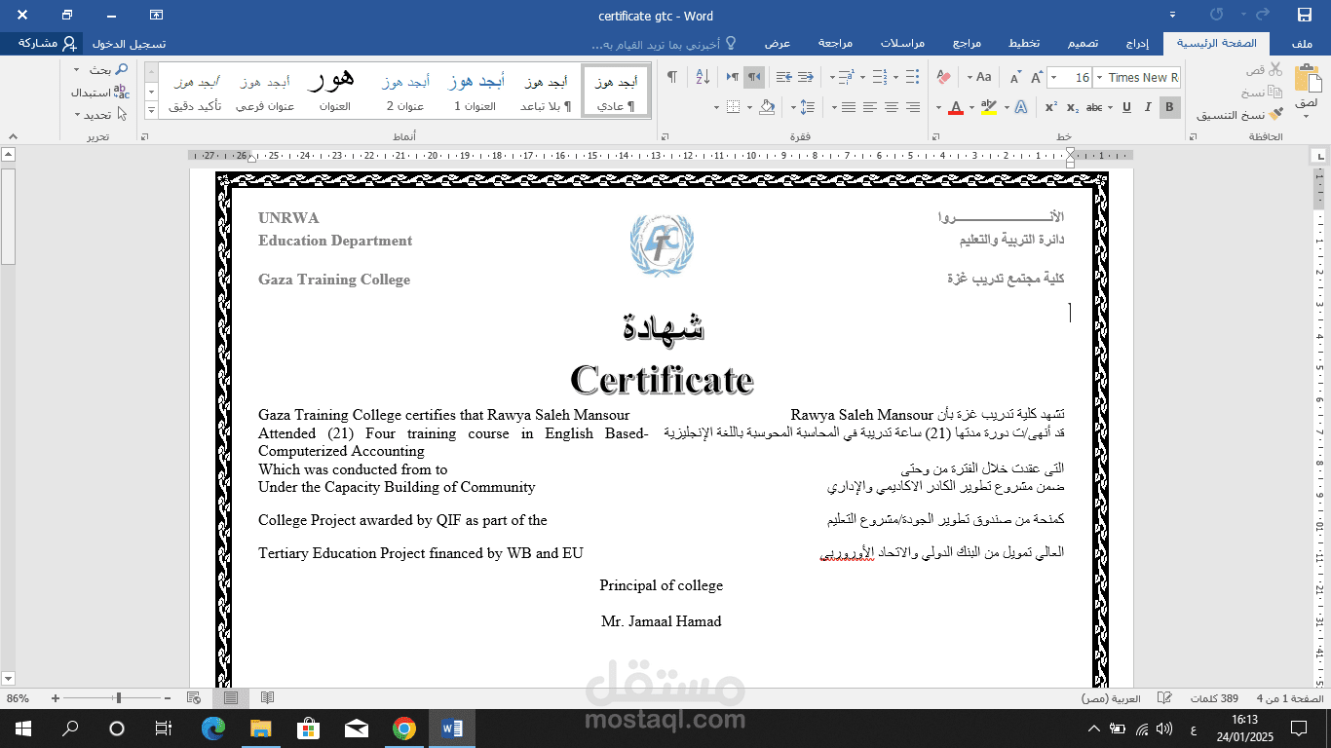Toggle Strikethrough (abc) formatting
Screen dimensions: 1331x748
click(x=1094, y=107)
